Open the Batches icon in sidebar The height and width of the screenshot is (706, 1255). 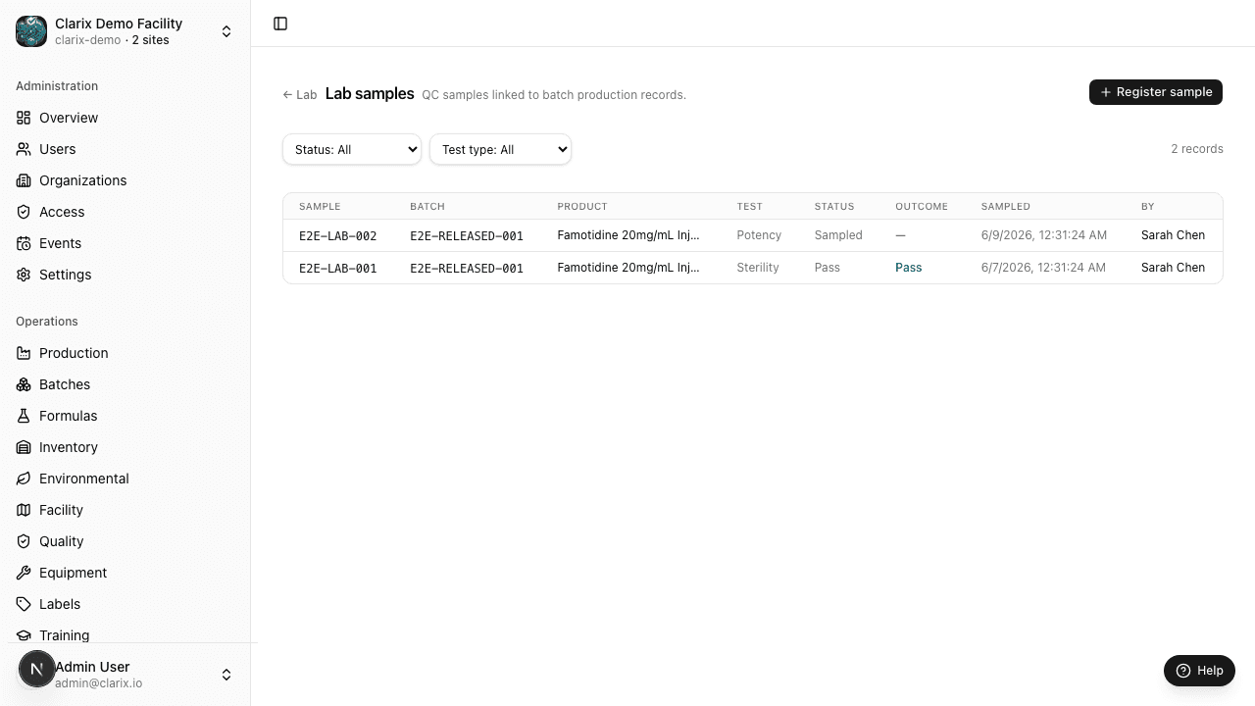24,384
